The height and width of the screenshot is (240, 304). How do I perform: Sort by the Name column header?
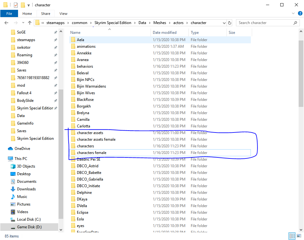tap(110, 32)
